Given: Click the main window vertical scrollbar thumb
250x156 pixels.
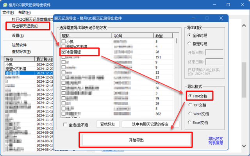Looking at the screenshot, I should click(244, 80).
